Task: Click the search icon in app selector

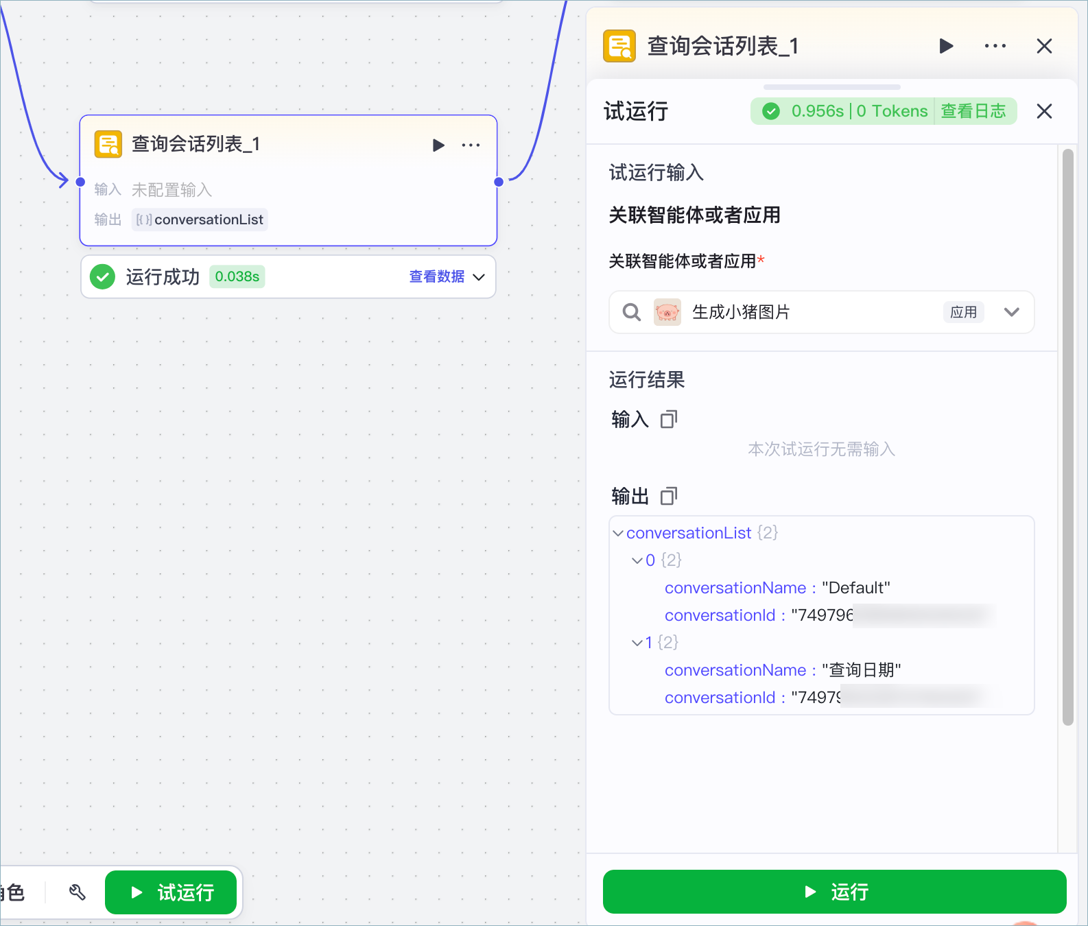Action: tap(632, 312)
